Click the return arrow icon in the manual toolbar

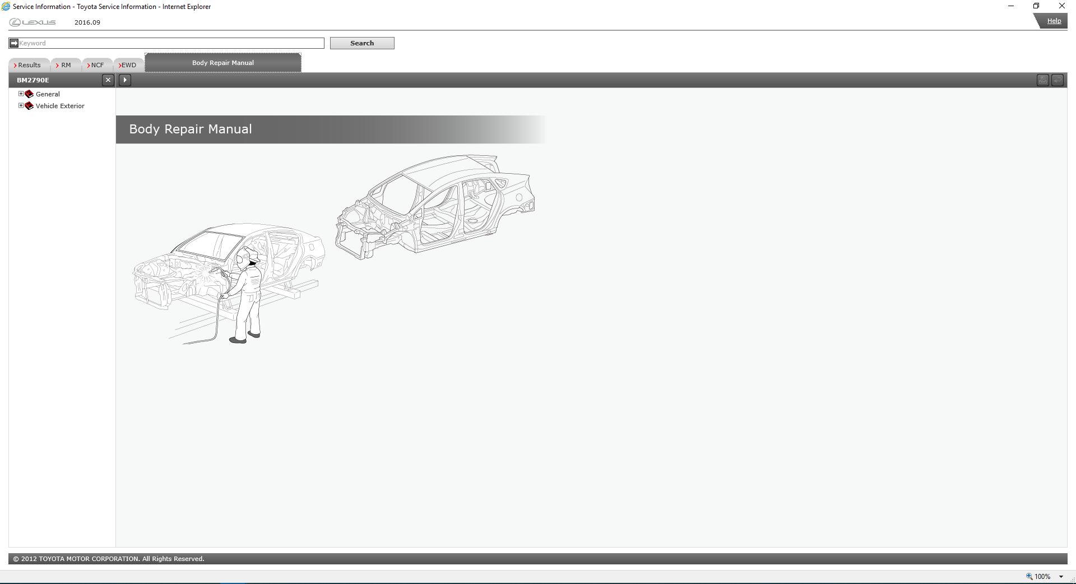click(x=1058, y=80)
